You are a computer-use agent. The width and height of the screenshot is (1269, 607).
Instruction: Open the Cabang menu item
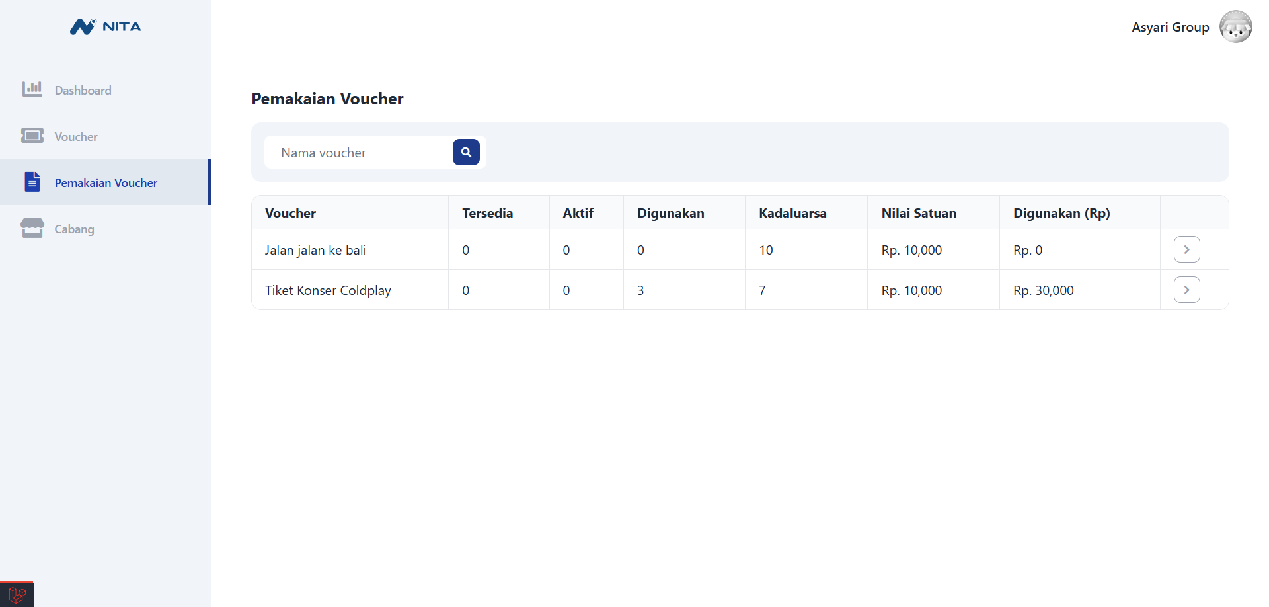(x=106, y=229)
